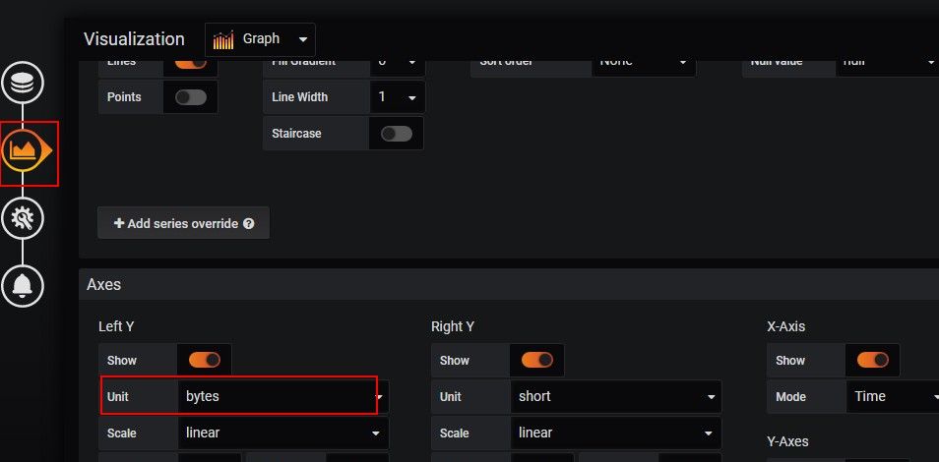Click Add series override button
This screenshot has width=939, height=462.
coord(183,223)
